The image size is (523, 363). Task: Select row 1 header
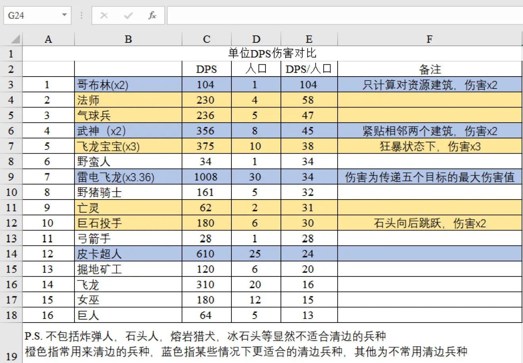(11, 54)
